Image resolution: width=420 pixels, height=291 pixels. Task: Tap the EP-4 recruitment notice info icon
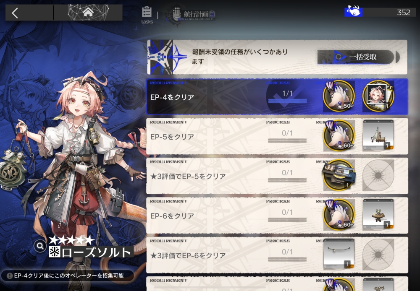(x=10, y=275)
